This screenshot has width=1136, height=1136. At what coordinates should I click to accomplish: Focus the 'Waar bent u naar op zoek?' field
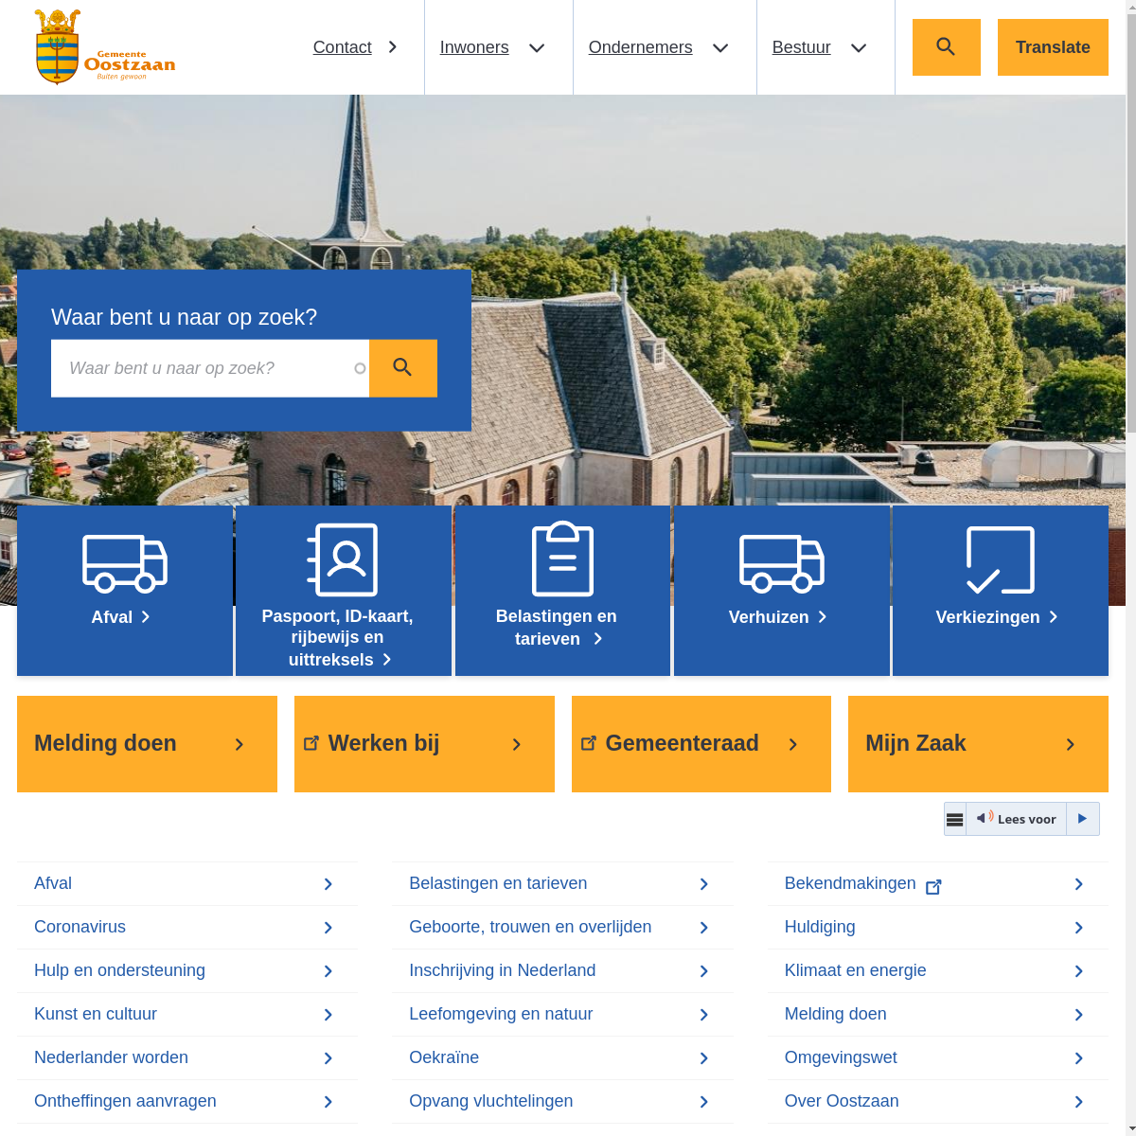pos(210,368)
